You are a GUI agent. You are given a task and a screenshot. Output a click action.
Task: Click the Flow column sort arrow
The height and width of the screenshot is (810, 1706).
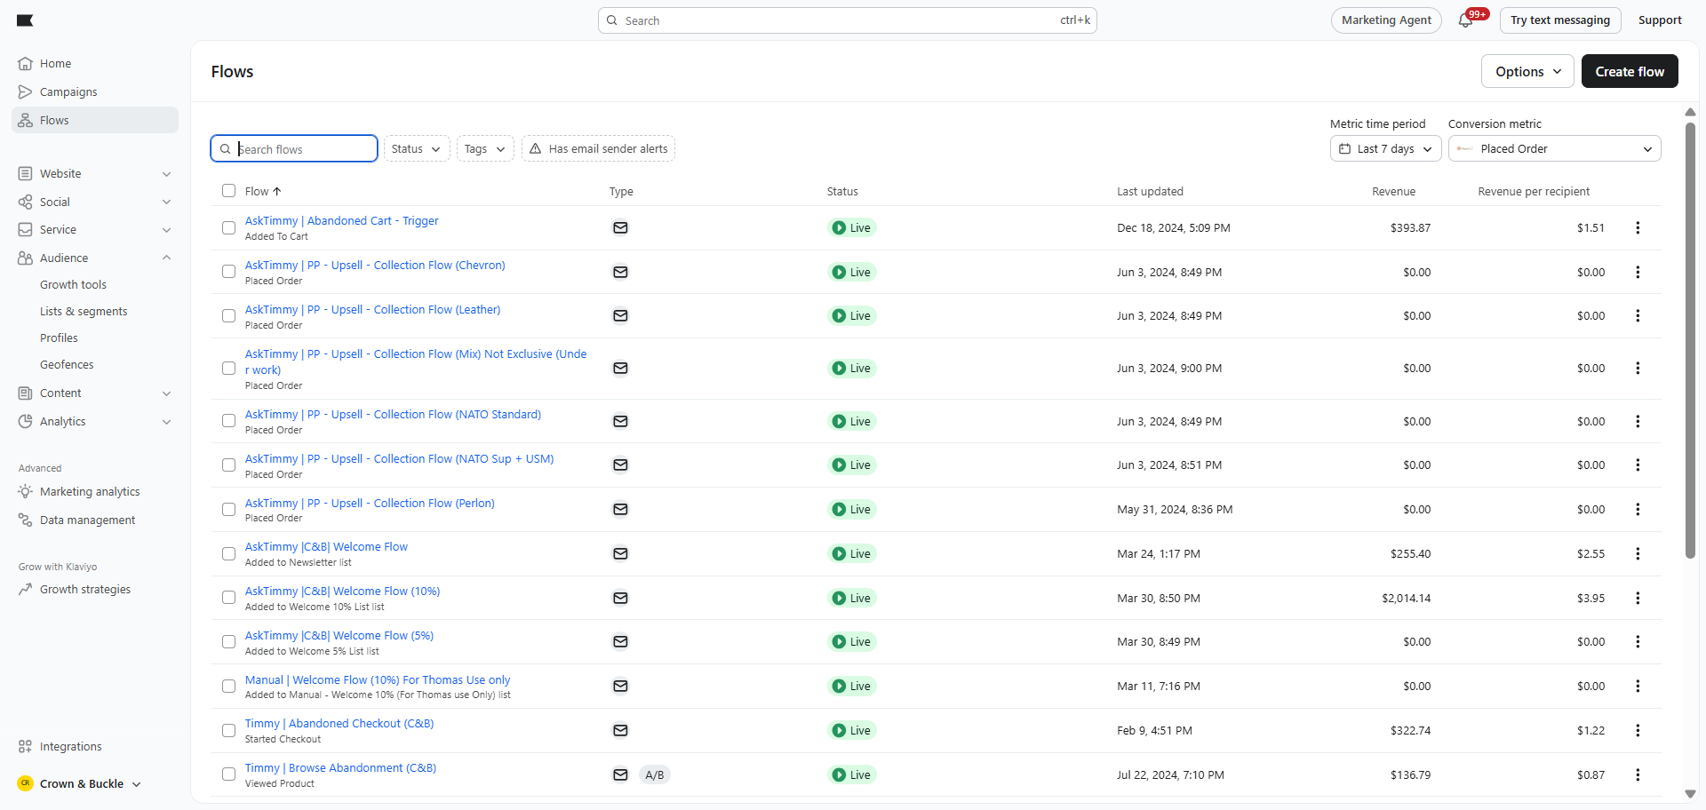point(277,192)
